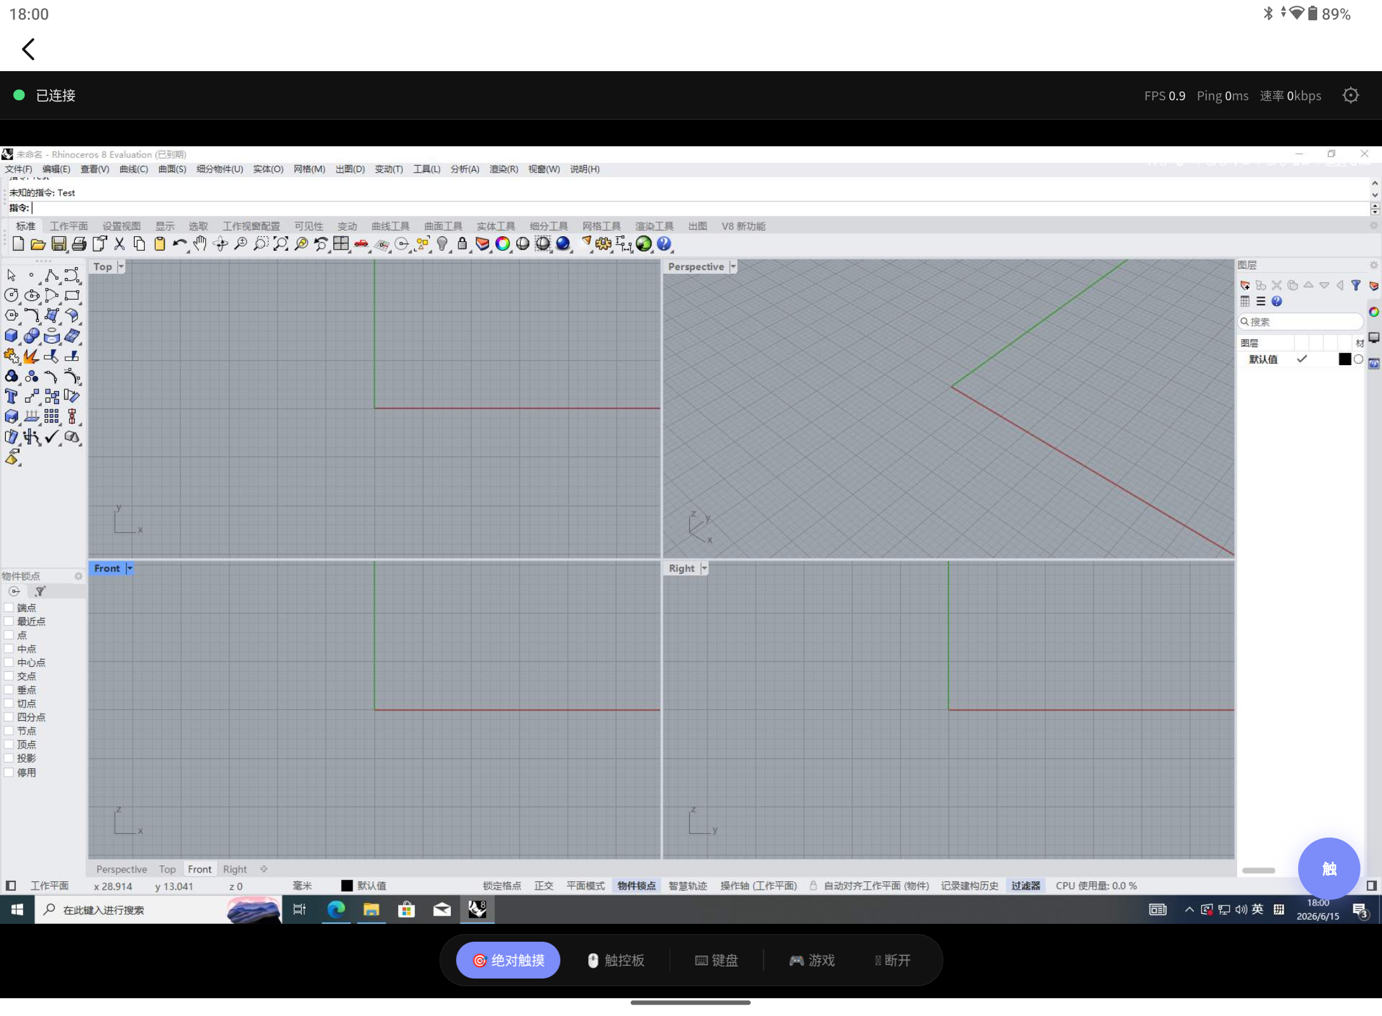Select the arrow pointer selection tool

tap(11, 275)
